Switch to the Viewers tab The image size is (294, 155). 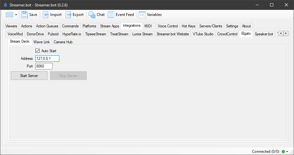[11, 26]
